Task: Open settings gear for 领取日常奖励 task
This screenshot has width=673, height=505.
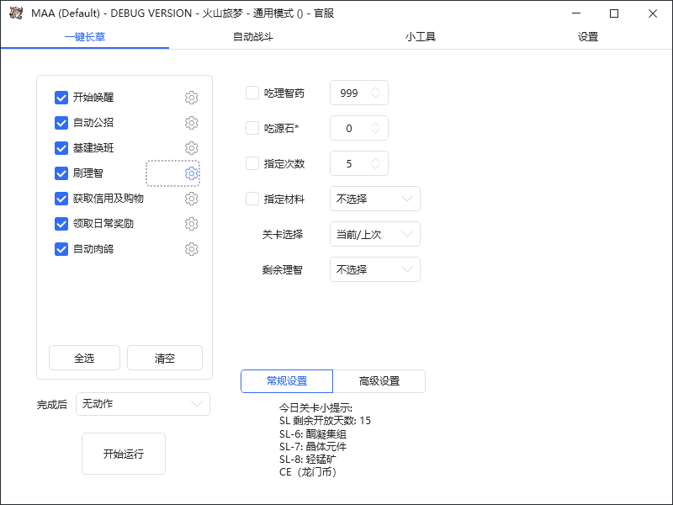Action: 191,224
